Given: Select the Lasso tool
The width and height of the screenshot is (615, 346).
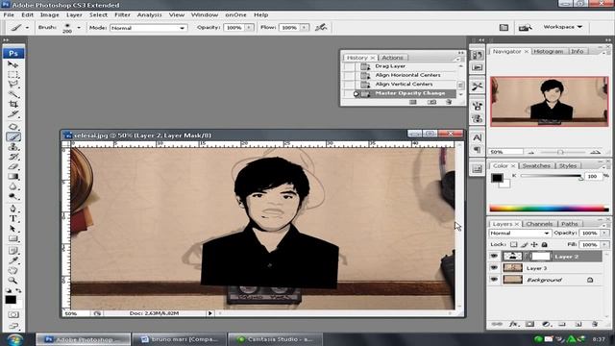Looking at the screenshot, I should (x=12, y=84).
